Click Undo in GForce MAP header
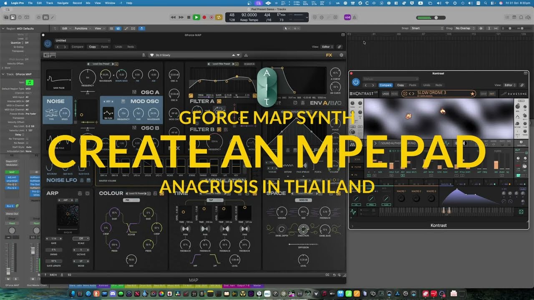 point(118,47)
